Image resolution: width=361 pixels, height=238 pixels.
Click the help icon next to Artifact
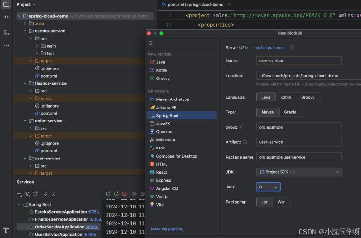(245, 142)
